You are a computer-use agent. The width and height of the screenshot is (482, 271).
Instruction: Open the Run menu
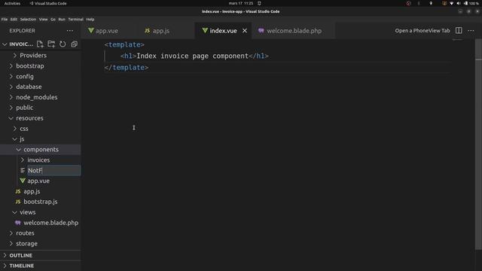[62, 19]
